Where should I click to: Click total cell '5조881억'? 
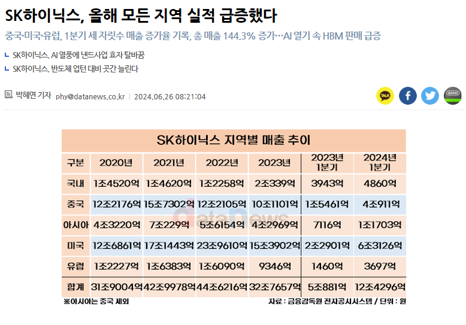pyautogui.click(x=327, y=287)
